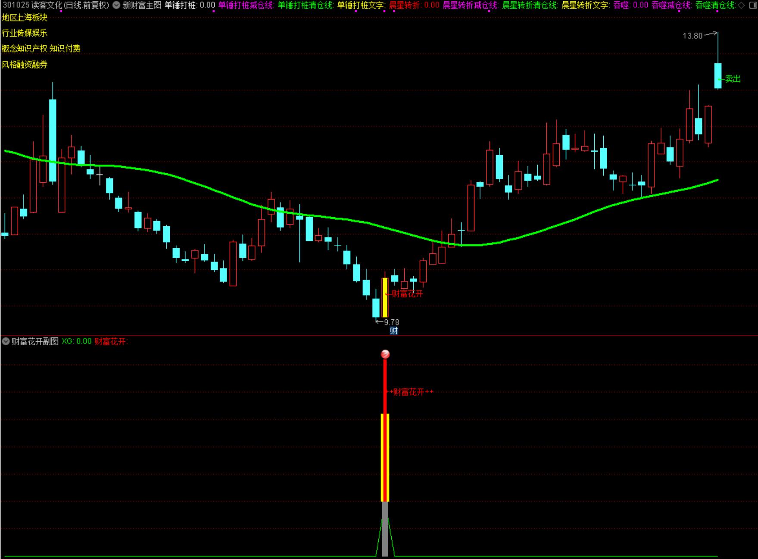Click the 13.80 high price label
758x559 pixels.
[x=692, y=36]
